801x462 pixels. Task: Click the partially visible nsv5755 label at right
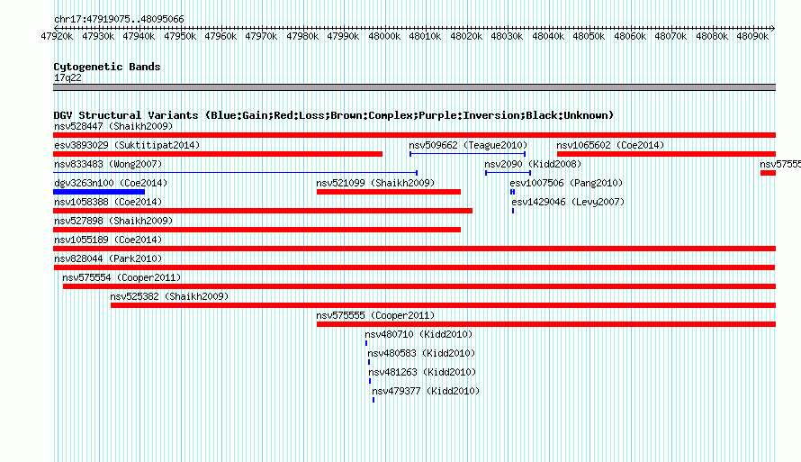coord(780,164)
